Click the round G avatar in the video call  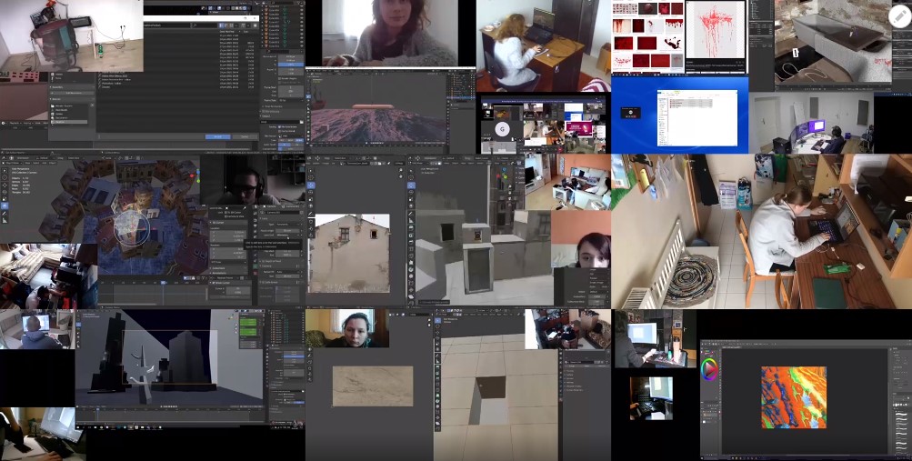(502, 129)
